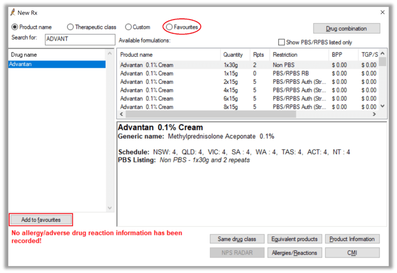
Task: Click the formulations vertical scrollbar thumb
Action: coord(383,62)
